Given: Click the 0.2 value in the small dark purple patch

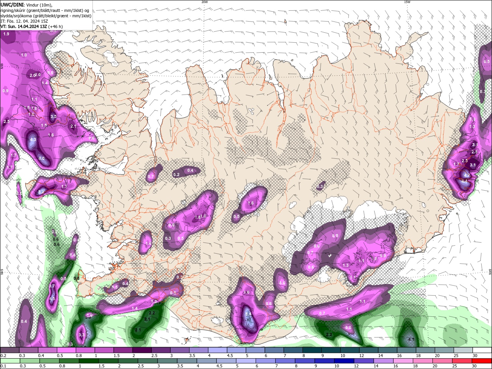Looking at the screenshot, I should click(176, 175).
